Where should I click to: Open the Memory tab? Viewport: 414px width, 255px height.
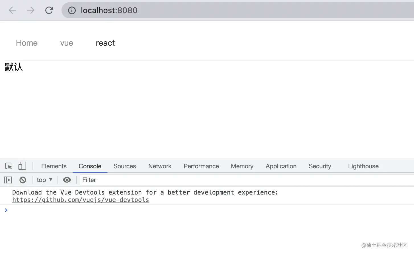point(242,166)
